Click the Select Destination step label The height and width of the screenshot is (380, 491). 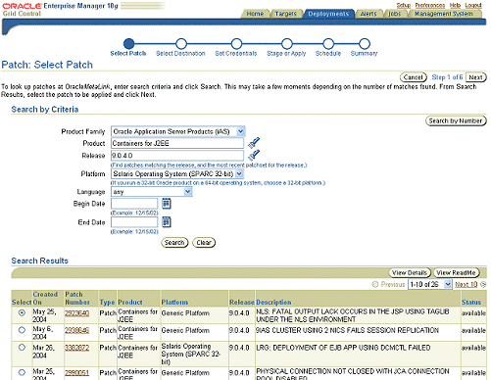pyautogui.click(x=180, y=53)
